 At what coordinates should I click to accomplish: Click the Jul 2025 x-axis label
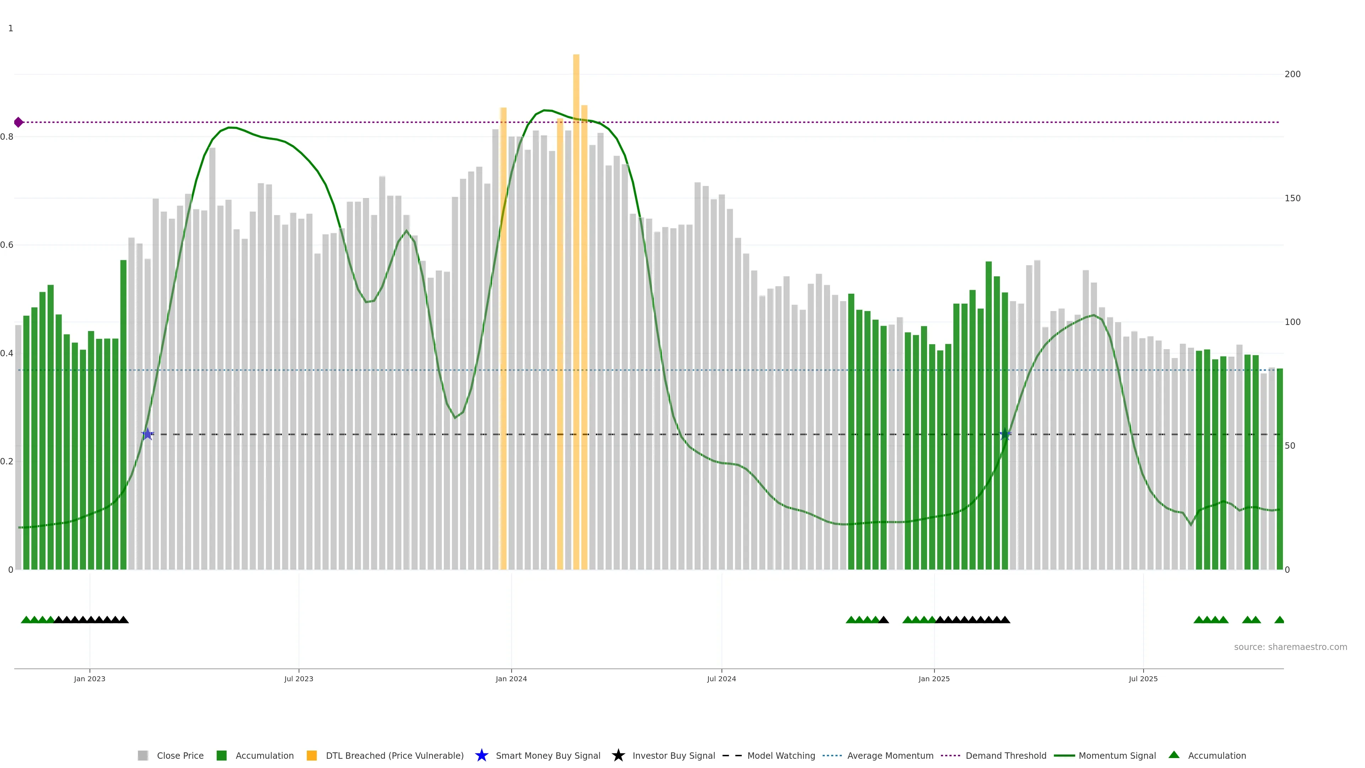(x=1143, y=678)
